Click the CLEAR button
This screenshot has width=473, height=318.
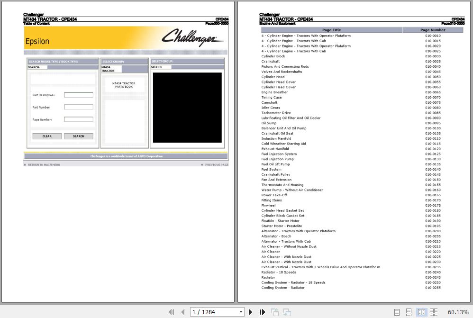click(x=47, y=136)
